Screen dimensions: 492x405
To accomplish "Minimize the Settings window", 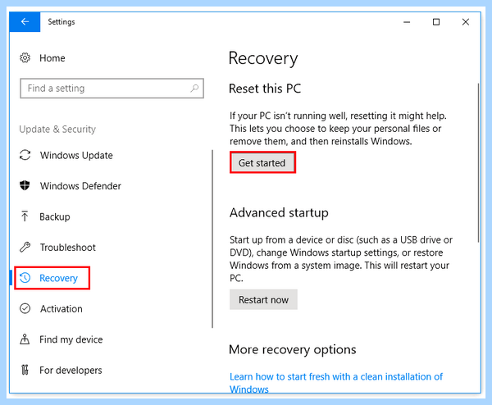I will 407,22.
